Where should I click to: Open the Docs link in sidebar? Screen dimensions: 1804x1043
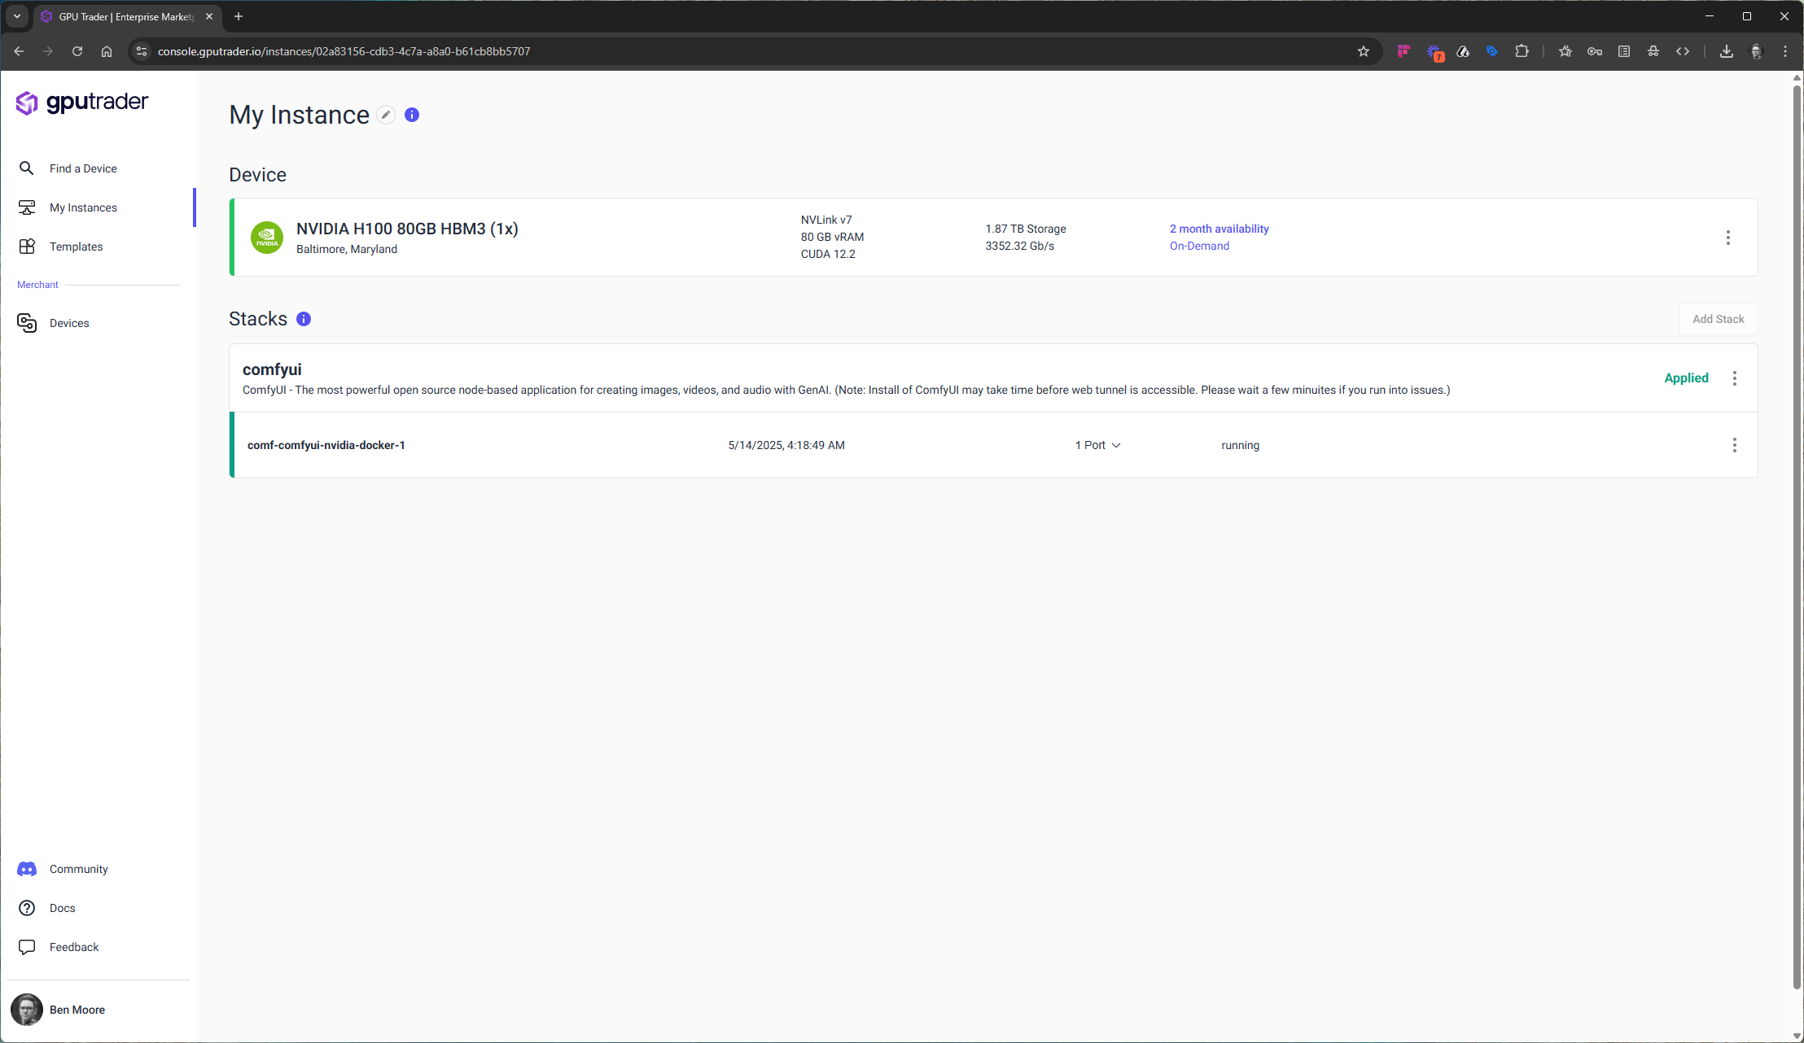point(62,908)
